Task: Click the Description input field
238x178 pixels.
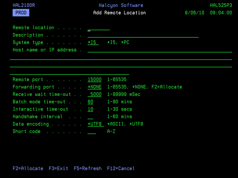Action: [143, 35]
